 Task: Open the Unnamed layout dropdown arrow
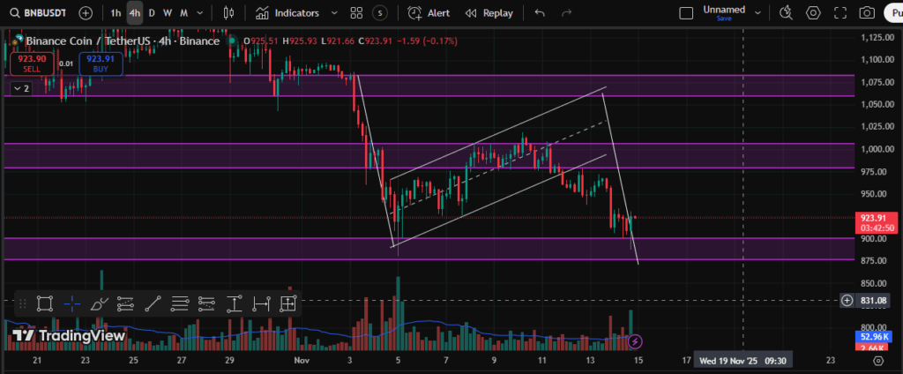coord(759,13)
